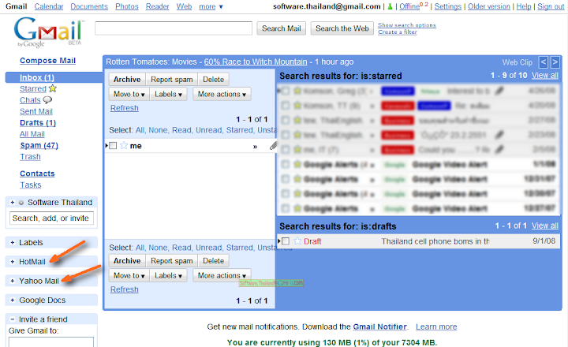
Task: Click View all for drafts results
Action: [x=545, y=226]
